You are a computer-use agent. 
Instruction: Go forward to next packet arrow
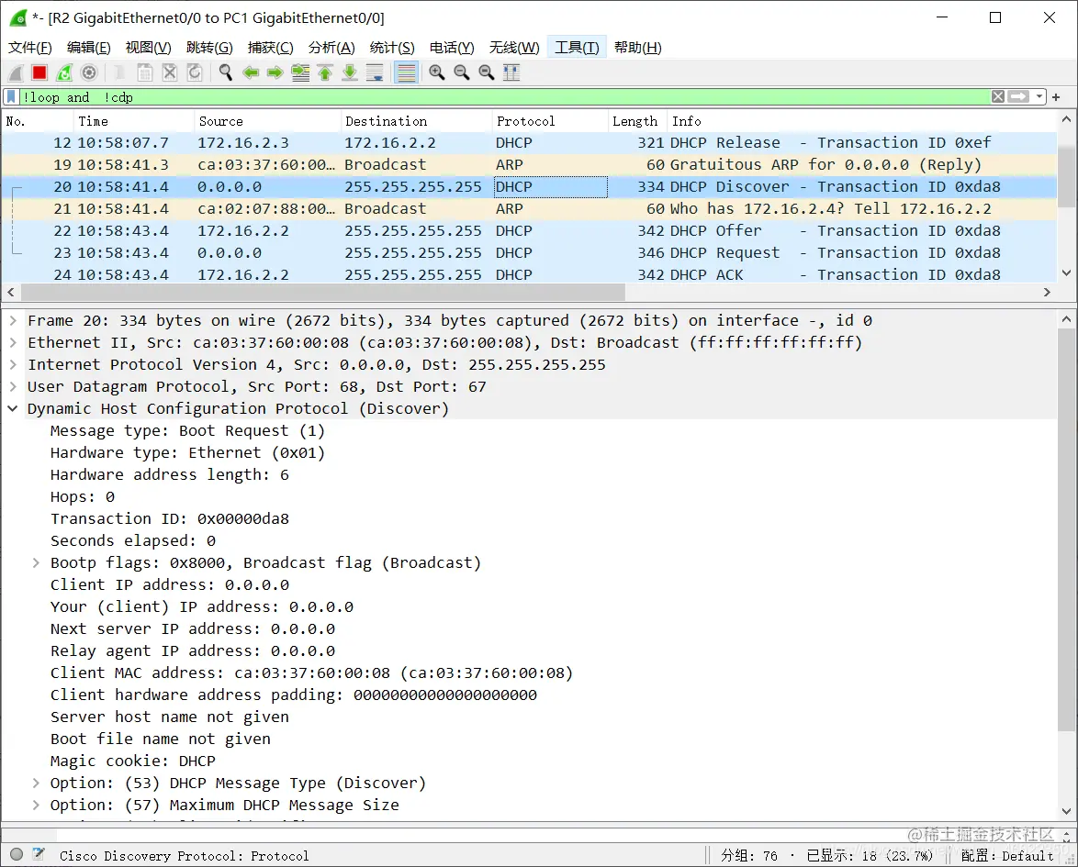coord(275,72)
